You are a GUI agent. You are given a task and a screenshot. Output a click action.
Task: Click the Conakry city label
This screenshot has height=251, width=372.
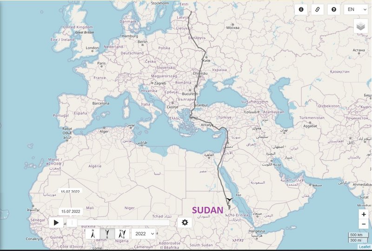(x=33, y=239)
